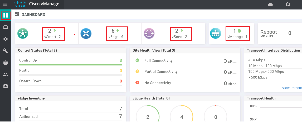Click the vManage green status check

239,31
